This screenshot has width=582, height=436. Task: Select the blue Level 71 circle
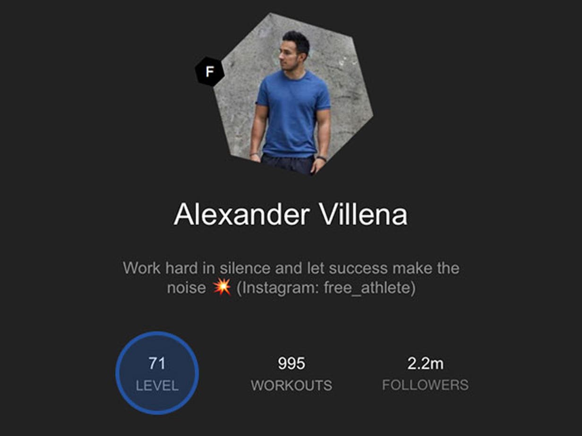pos(157,373)
